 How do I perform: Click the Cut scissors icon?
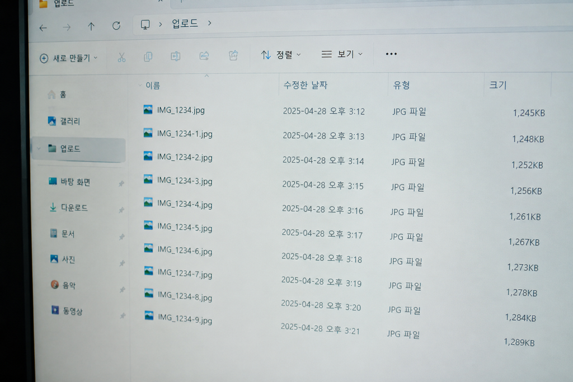121,58
